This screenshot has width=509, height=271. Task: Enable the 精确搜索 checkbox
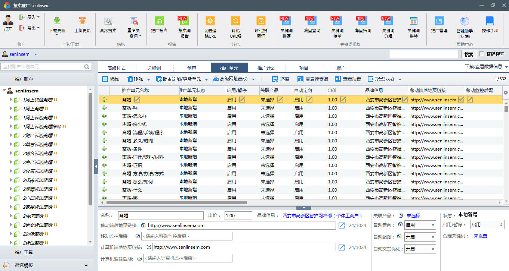click(x=482, y=54)
